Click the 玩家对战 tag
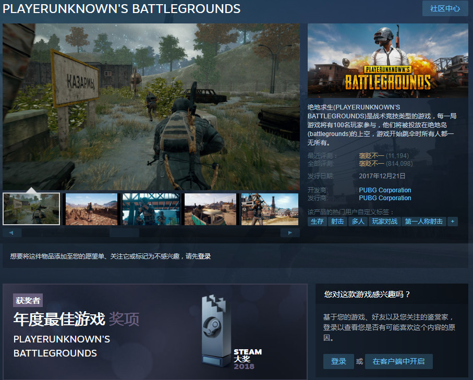473x380 pixels. coord(385,222)
